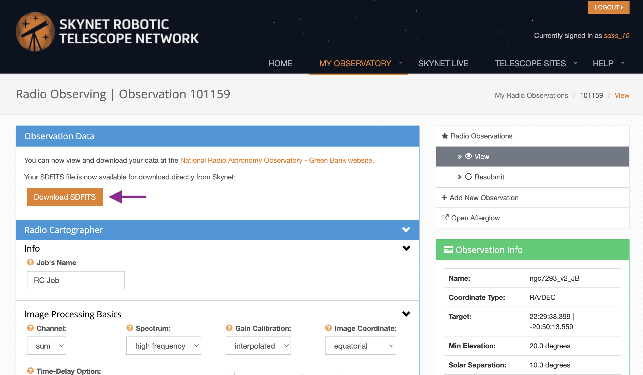Collapse the Radio Cartographer section chevron

coord(406,230)
